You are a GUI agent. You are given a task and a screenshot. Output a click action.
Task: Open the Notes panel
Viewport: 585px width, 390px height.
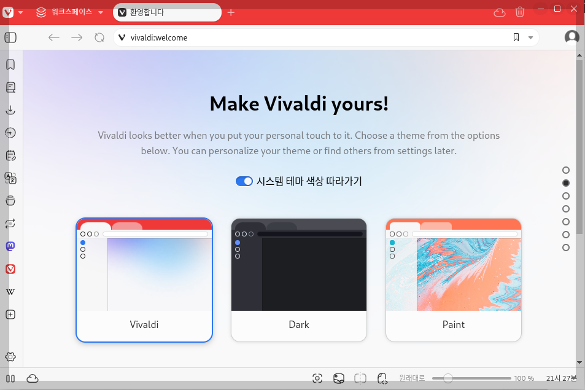(10, 155)
